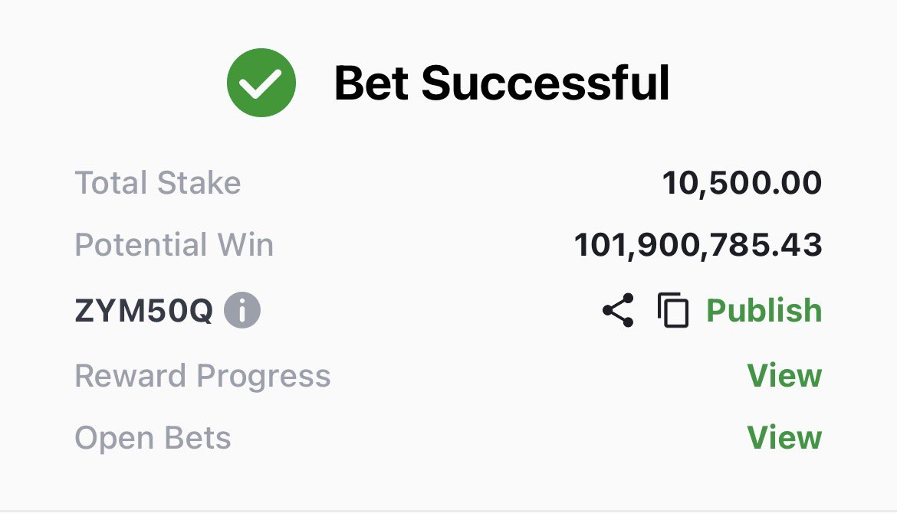Publish the bet code
The image size is (897, 513).
(x=764, y=311)
